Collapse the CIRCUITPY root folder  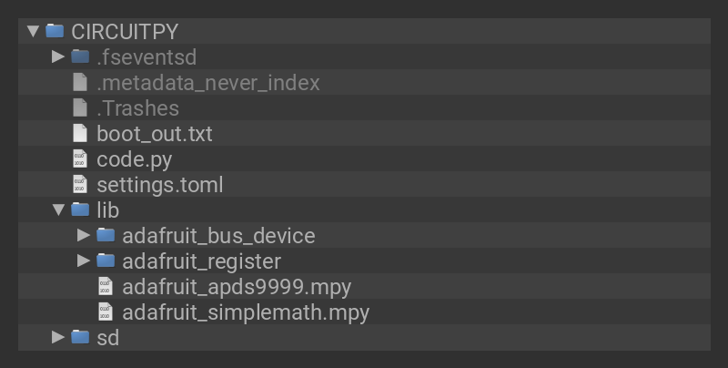(33, 31)
